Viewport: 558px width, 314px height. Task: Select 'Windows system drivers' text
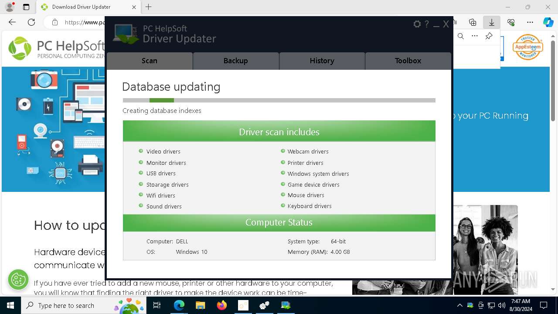(x=318, y=174)
